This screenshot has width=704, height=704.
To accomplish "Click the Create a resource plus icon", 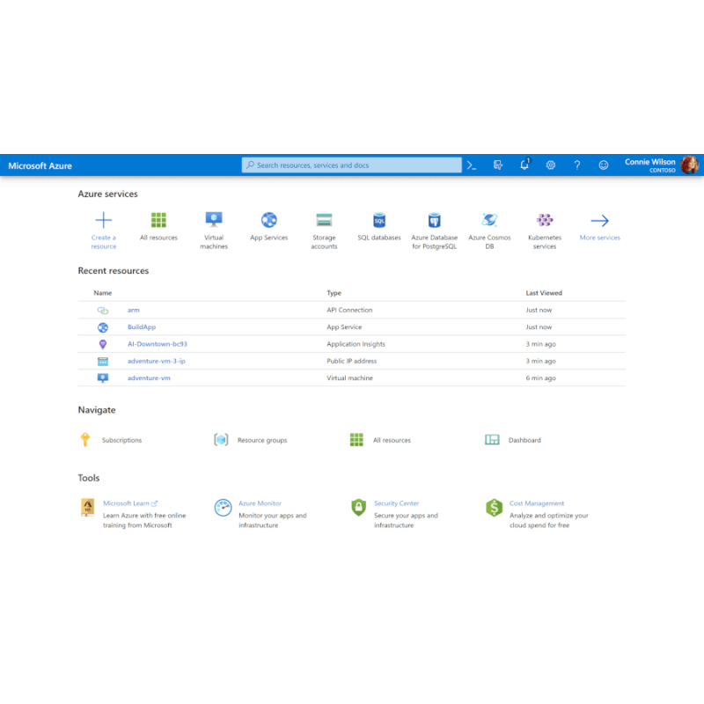I will (x=104, y=220).
